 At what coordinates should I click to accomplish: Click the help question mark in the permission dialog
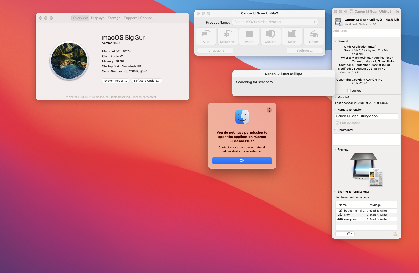coord(269,110)
